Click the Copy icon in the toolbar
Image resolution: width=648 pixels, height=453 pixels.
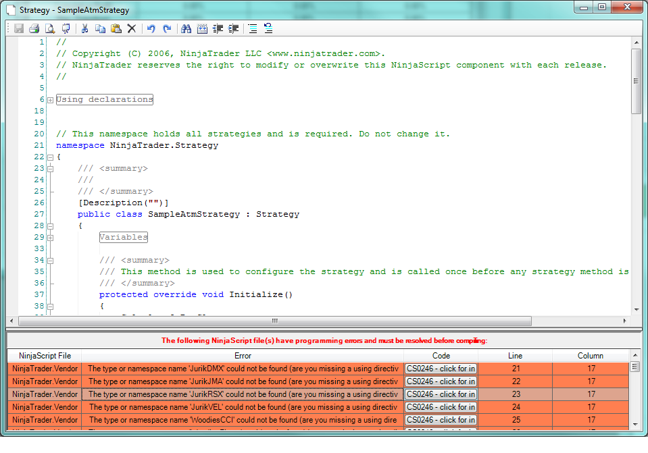100,28
